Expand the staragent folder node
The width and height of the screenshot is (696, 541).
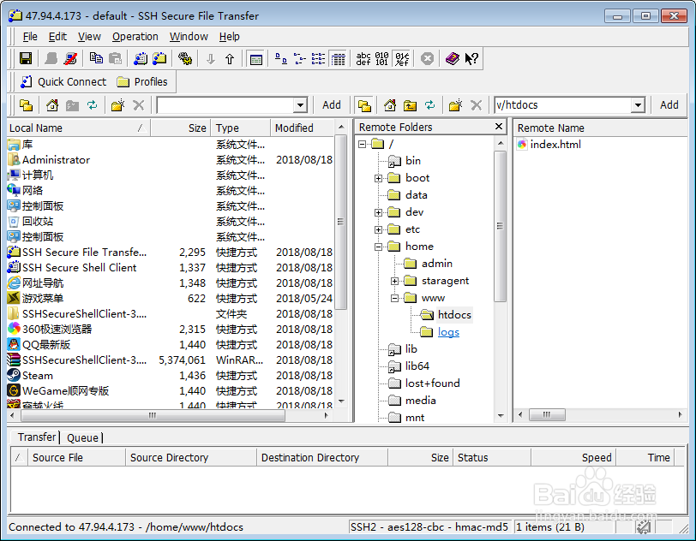click(x=394, y=281)
